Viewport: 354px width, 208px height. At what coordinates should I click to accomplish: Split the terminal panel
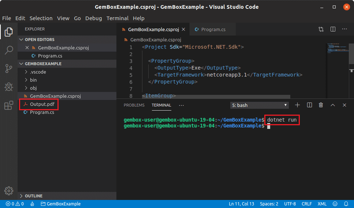[309, 105]
